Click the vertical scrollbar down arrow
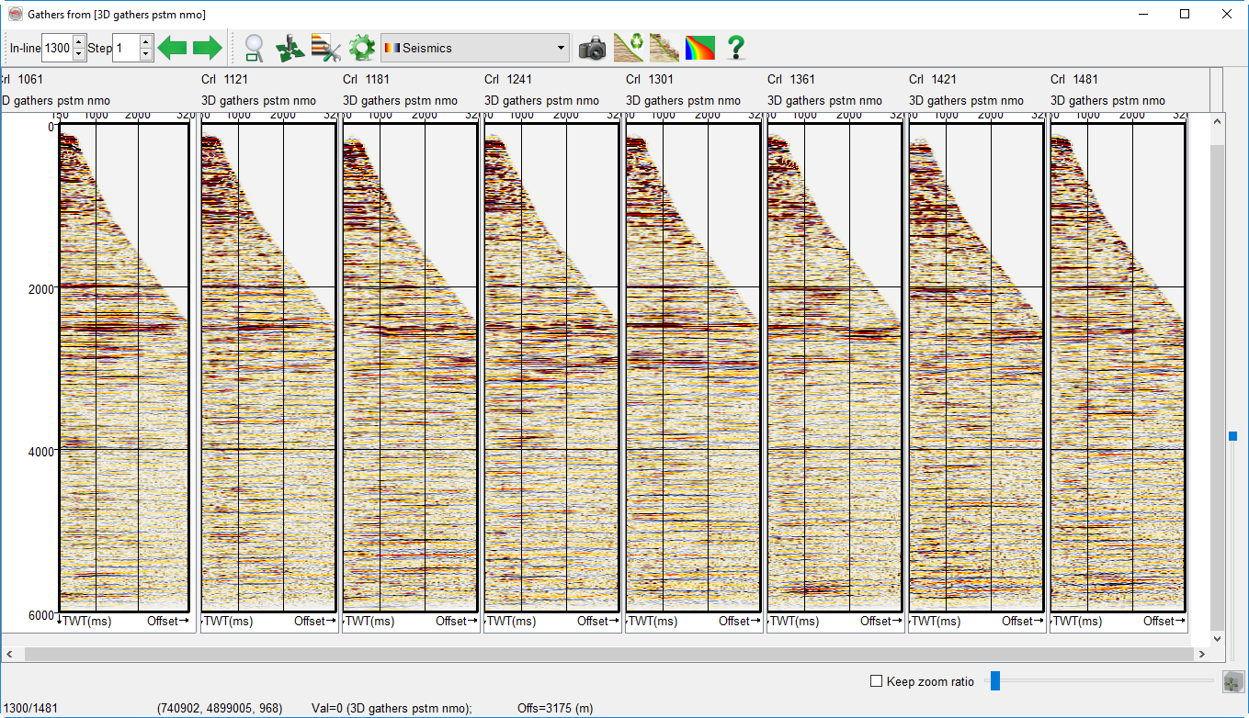 (x=1218, y=638)
